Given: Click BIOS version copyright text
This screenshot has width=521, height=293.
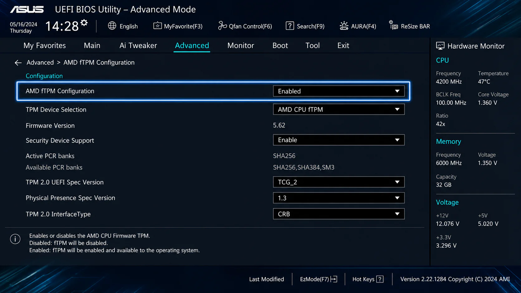Looking at the screenshot, I should tap(455, 279).
